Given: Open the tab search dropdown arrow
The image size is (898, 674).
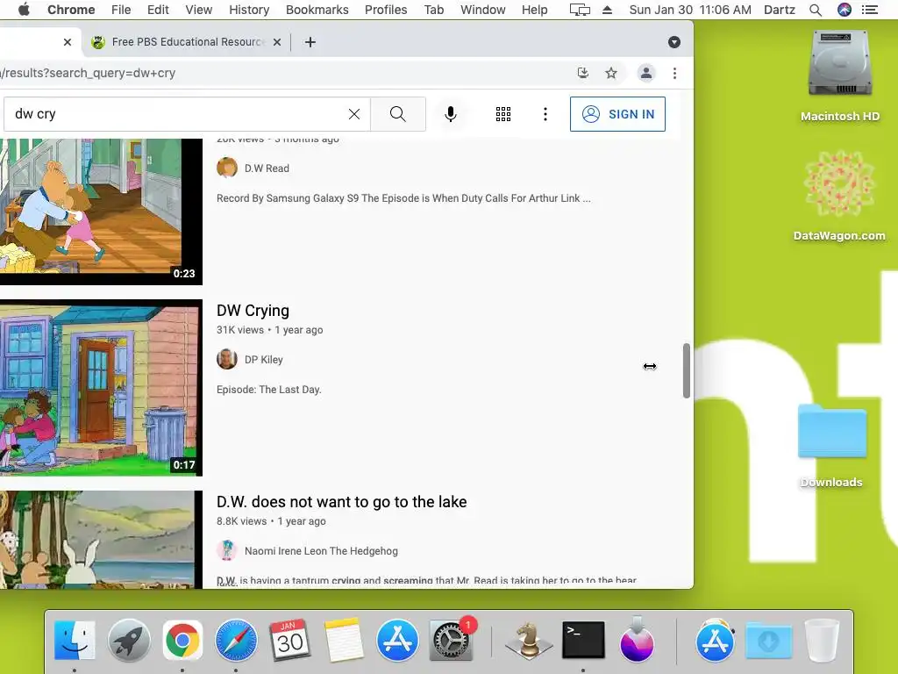Looking at the screenshot, I should point(674,42).
